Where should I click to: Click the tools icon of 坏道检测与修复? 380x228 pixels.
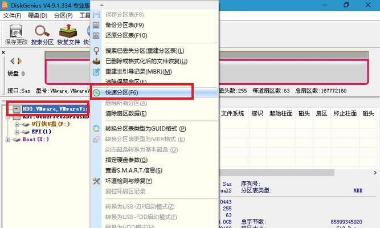96,181
